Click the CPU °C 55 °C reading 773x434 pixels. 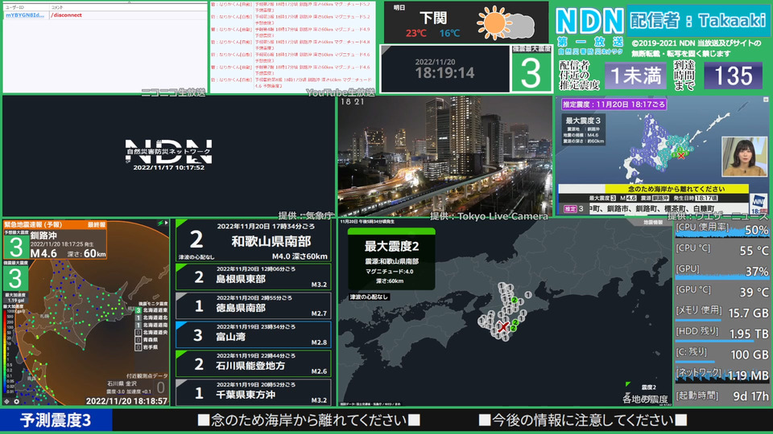[754, 251]
